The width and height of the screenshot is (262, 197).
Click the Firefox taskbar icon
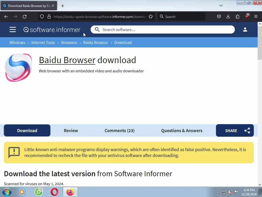70,192
